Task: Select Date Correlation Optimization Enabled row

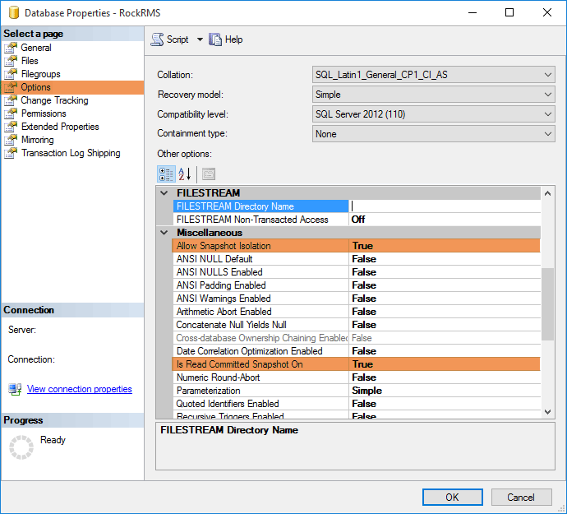Action: (357, 351)
